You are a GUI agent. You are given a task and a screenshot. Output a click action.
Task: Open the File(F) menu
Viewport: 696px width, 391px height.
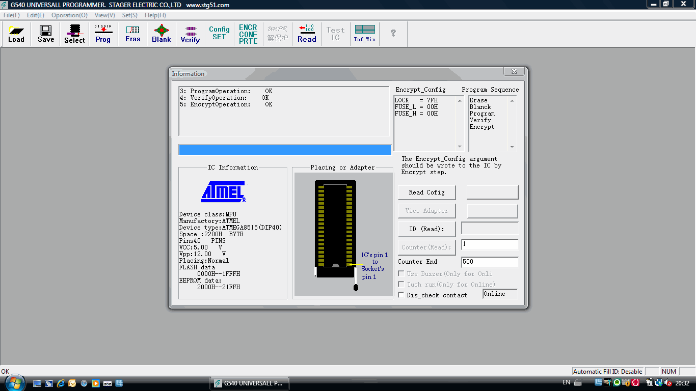click(12, 15)
